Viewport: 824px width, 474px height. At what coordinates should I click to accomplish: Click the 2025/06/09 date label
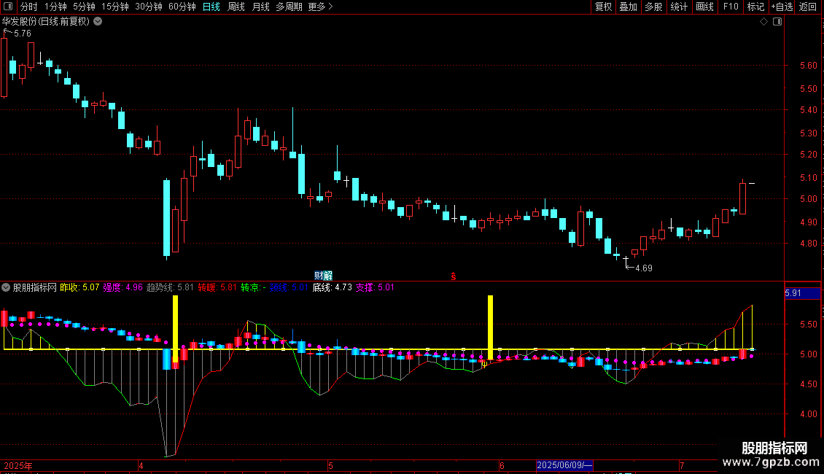(564, 465)
